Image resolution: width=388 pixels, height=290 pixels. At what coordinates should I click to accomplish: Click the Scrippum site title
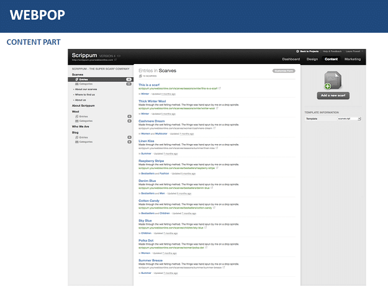[84, 55]
